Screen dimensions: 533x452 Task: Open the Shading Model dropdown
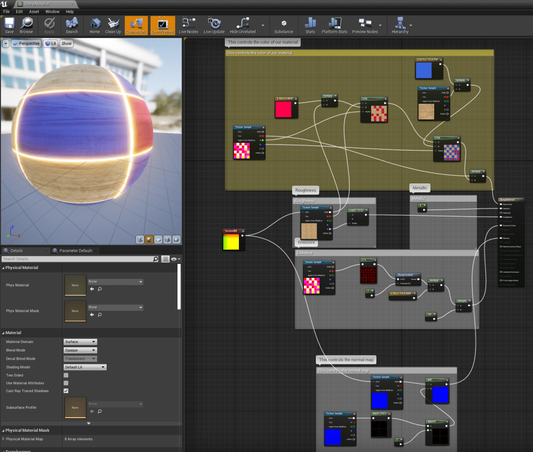tap(85, 367)
